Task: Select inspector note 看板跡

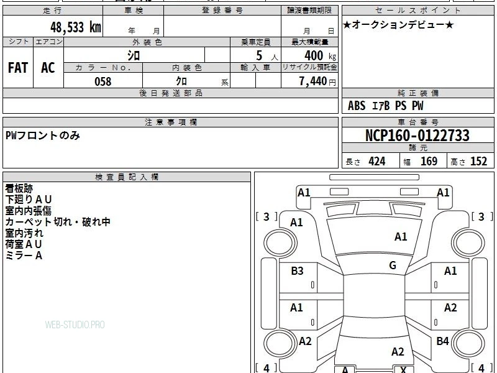Action: [x=19, y=188]
